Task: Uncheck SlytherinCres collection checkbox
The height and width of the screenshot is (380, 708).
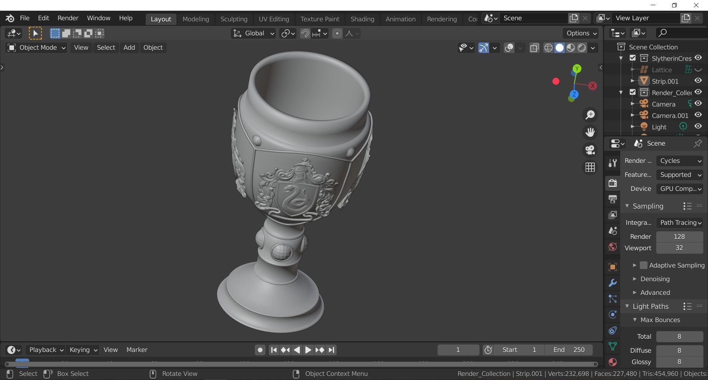Action: [x=633, y=58]
